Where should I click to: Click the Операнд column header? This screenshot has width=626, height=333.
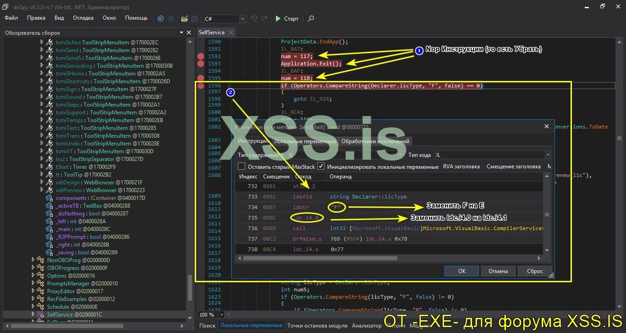click(x=435, y=177)
